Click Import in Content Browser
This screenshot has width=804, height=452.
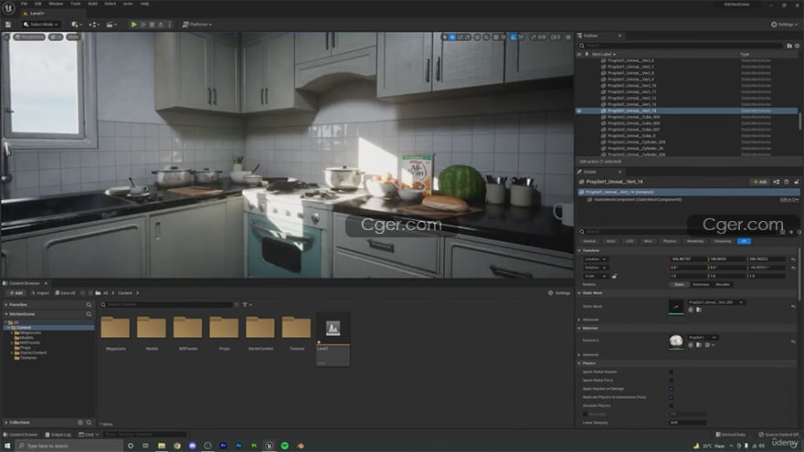click(40, 293)
